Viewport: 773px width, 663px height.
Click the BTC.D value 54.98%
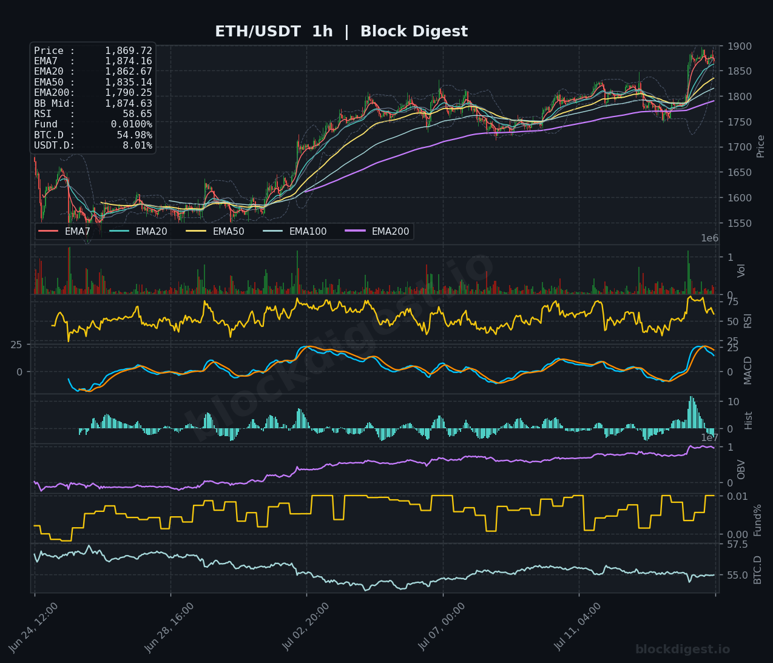coord(135,135)
